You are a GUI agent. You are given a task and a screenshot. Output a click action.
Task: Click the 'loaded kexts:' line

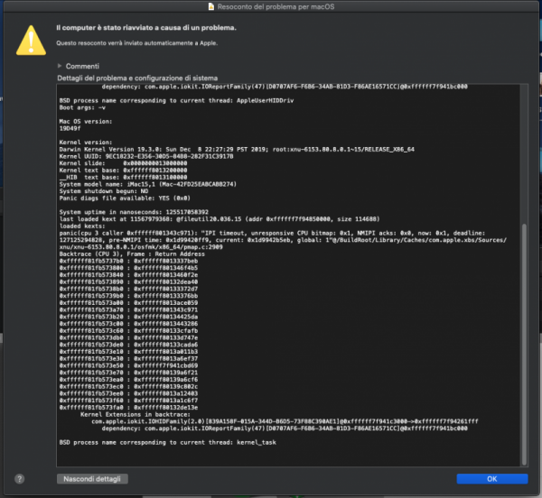[x=82, y=226]
